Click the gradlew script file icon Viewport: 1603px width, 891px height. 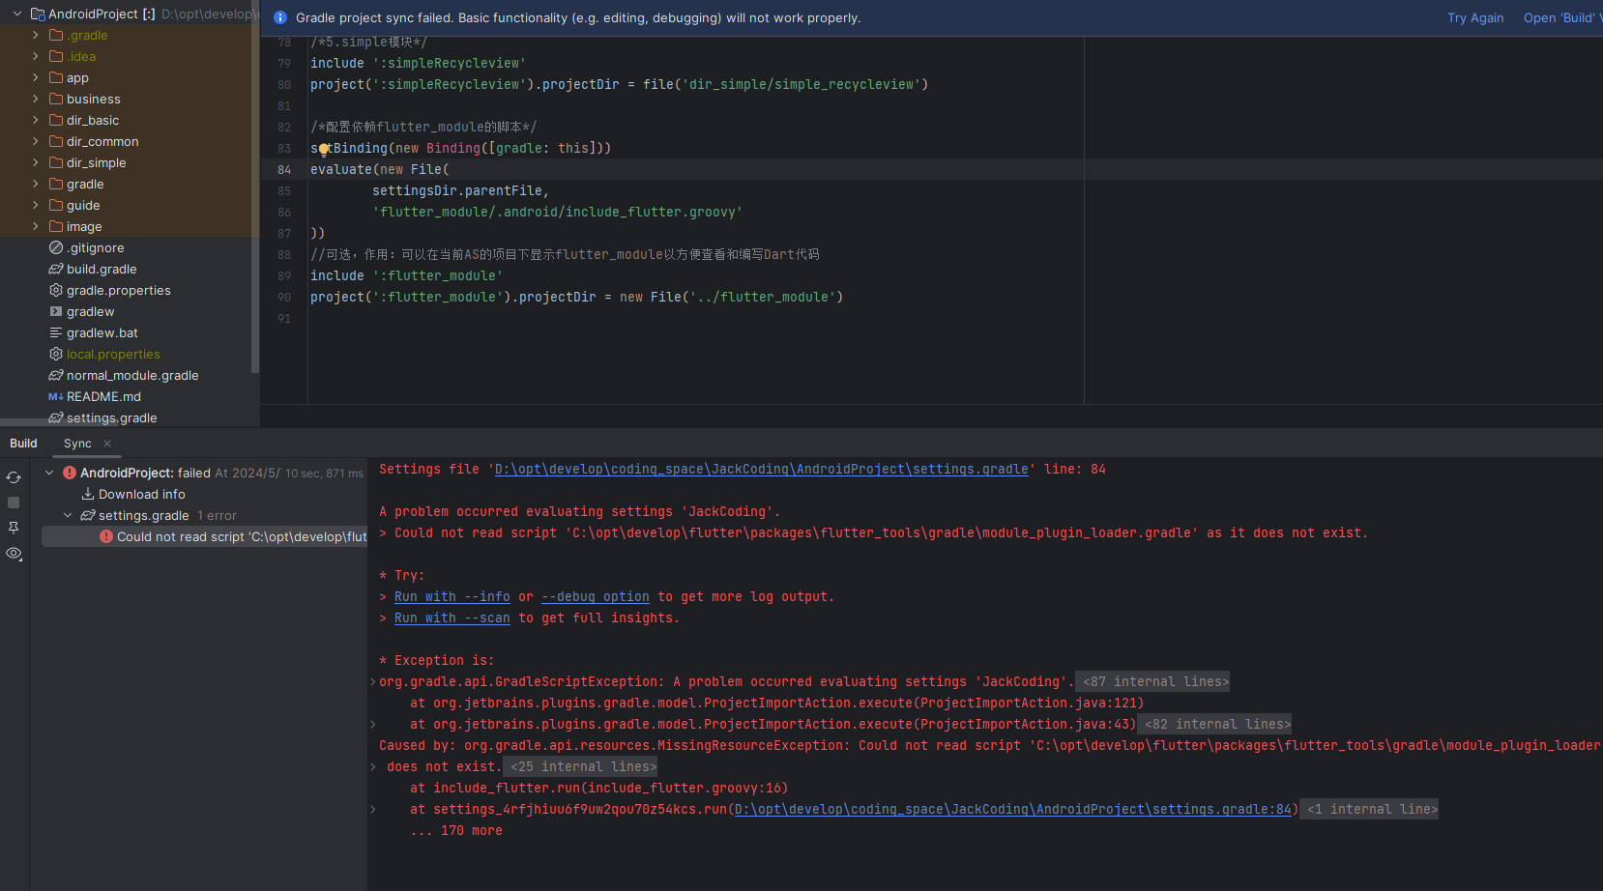(x=56, y=311)
